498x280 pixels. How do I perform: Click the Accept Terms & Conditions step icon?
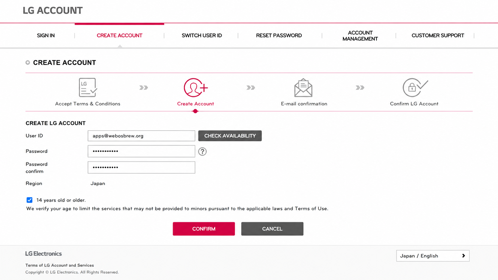pos(88,87)
